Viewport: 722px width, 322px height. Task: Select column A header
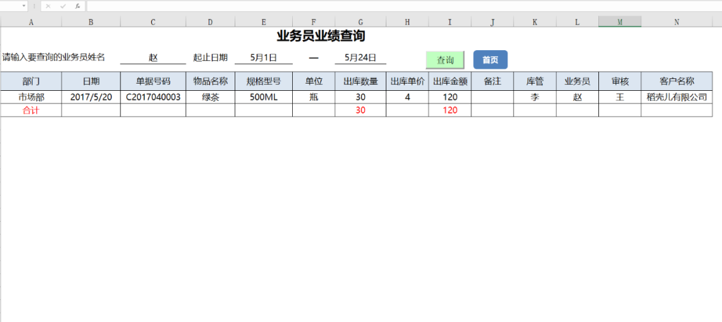tap(31, 22)
